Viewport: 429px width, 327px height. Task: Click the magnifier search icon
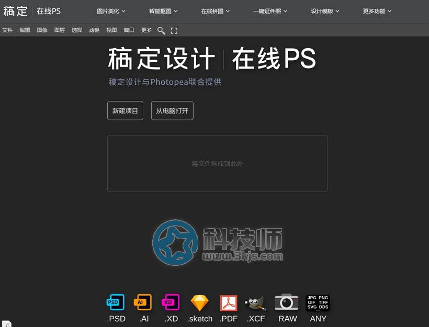click(161, 31)
